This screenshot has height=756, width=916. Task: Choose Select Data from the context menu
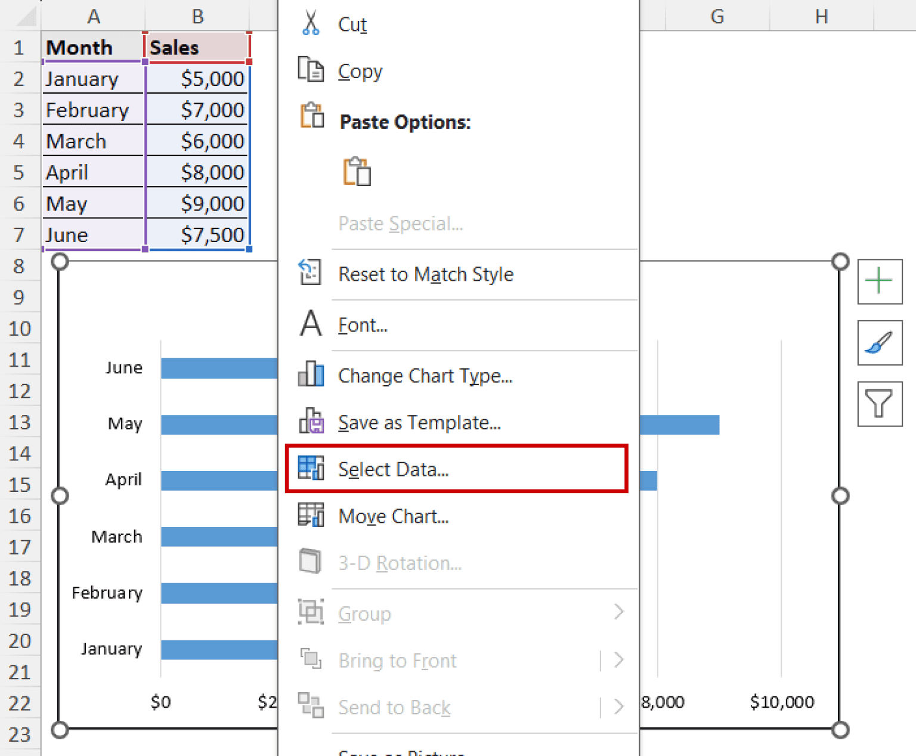pos(394,469)
